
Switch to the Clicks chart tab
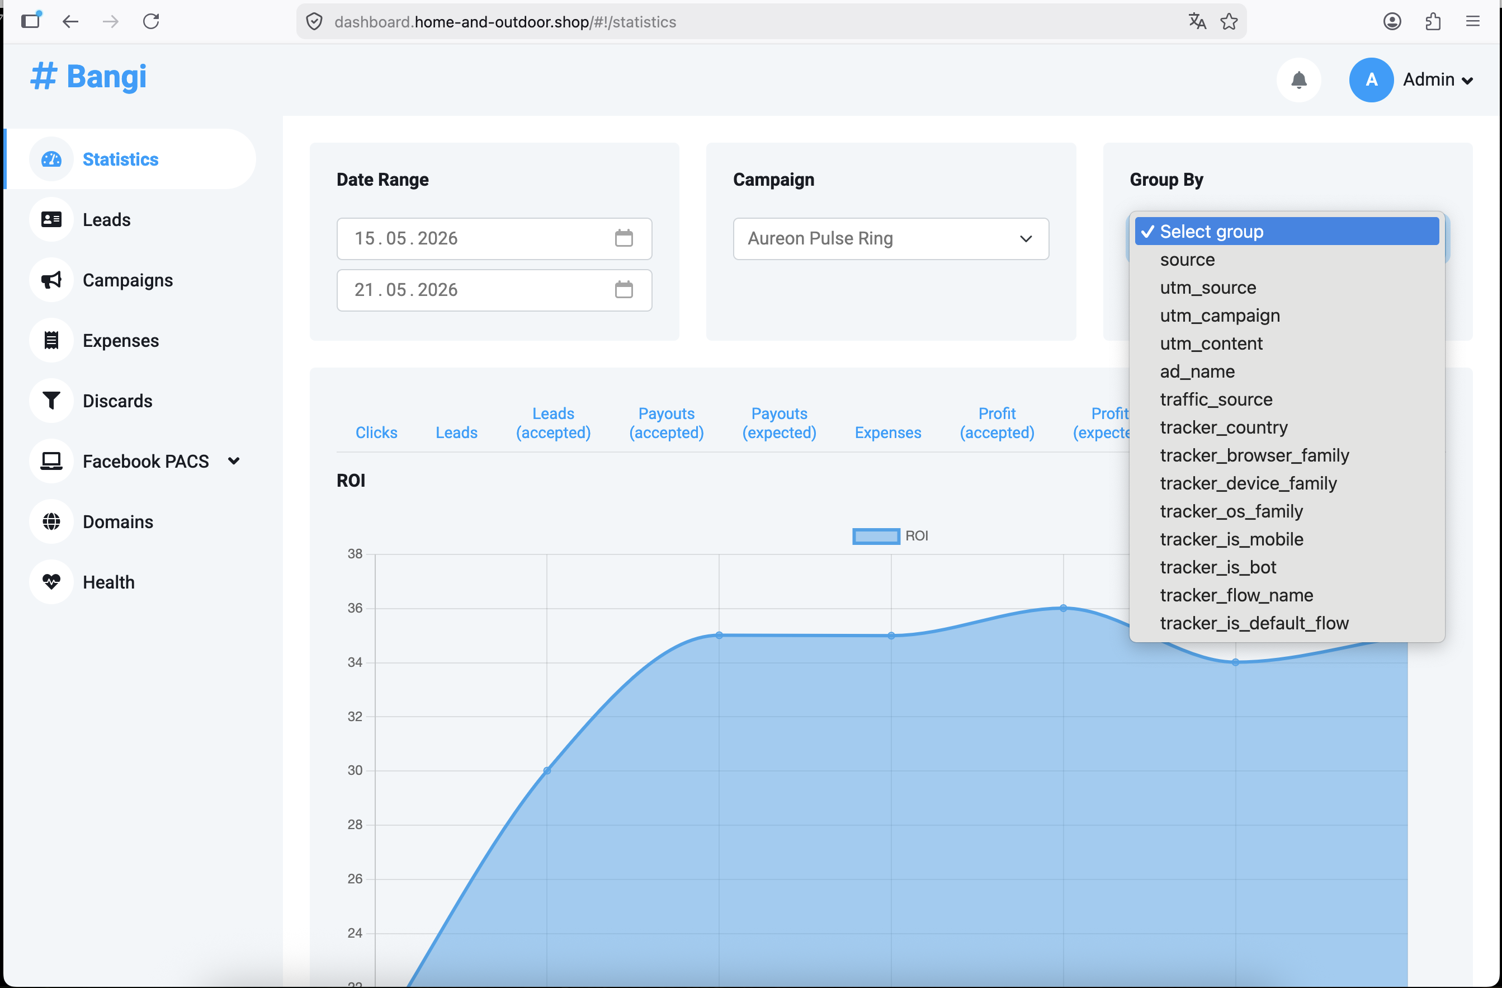376,432
